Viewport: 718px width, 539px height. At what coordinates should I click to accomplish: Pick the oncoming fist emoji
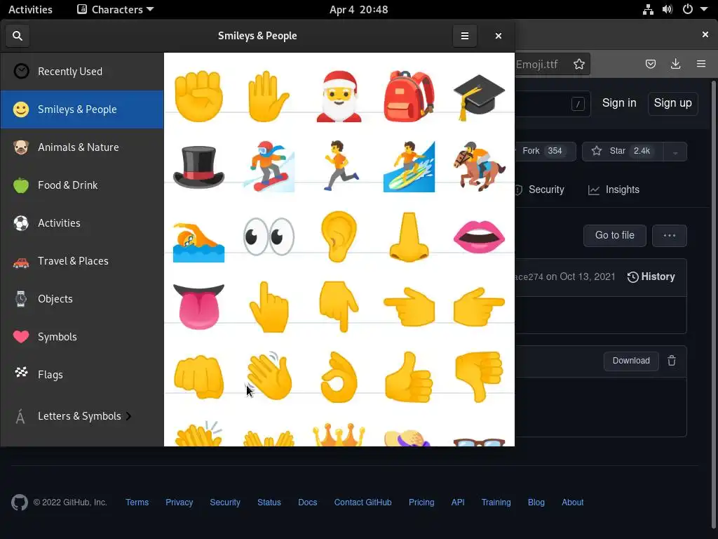(198, 377)
